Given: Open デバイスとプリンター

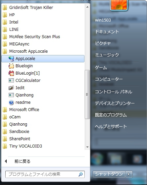Looking at the screenshot, I should [x=115, y=103].
